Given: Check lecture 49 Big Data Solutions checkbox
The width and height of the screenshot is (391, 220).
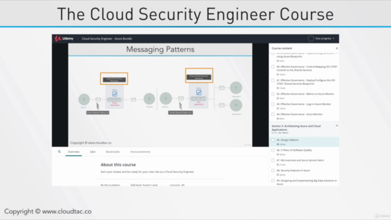Looking at the screenshot, I should coord(273,181).
